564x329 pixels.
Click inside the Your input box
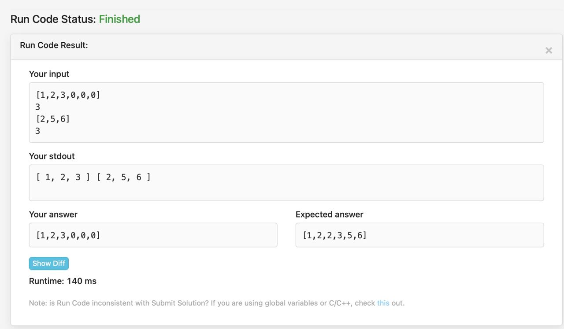coord(286,113)
